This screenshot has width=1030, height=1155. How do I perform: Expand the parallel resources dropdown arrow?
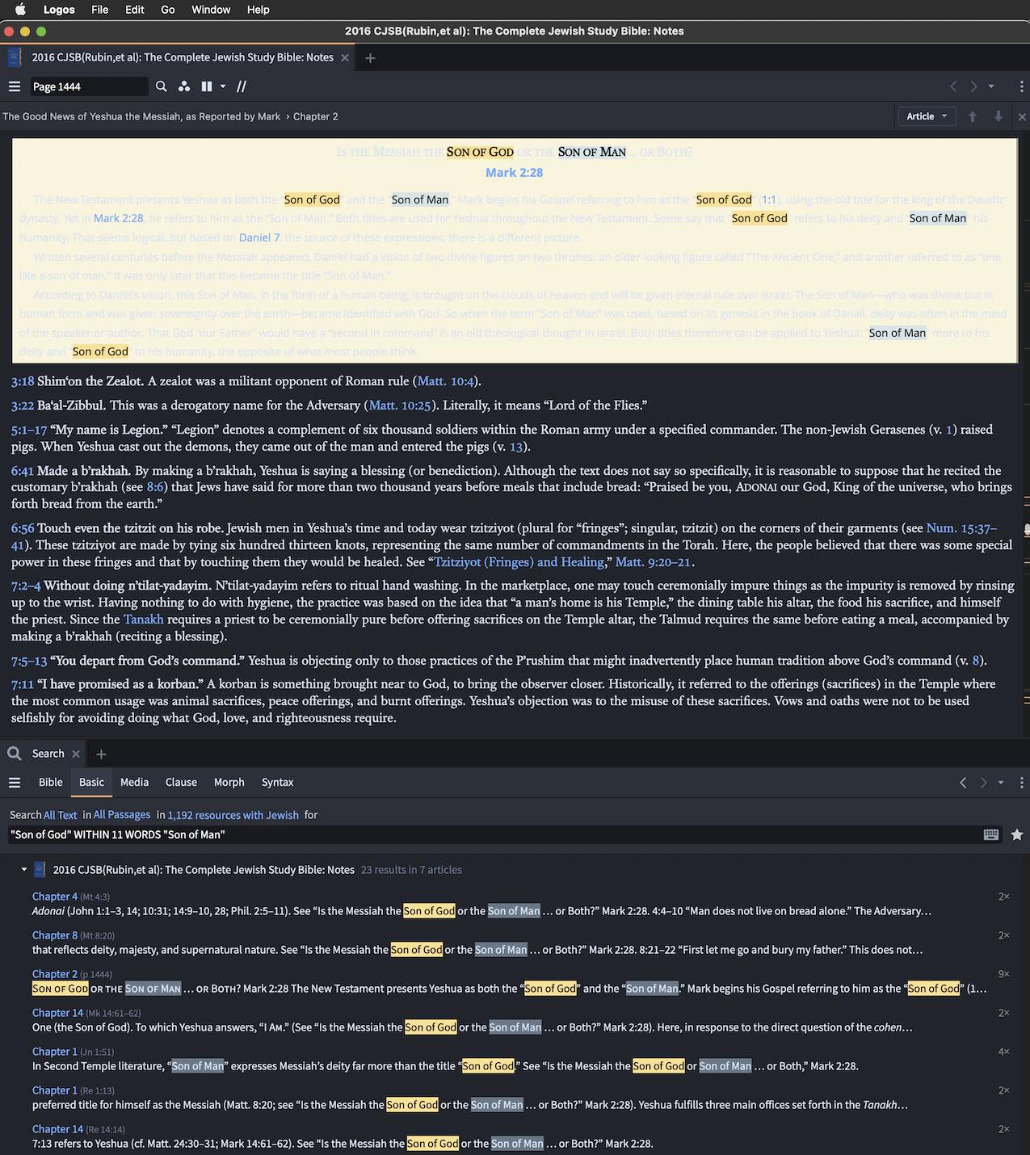(x=223, y=86)
